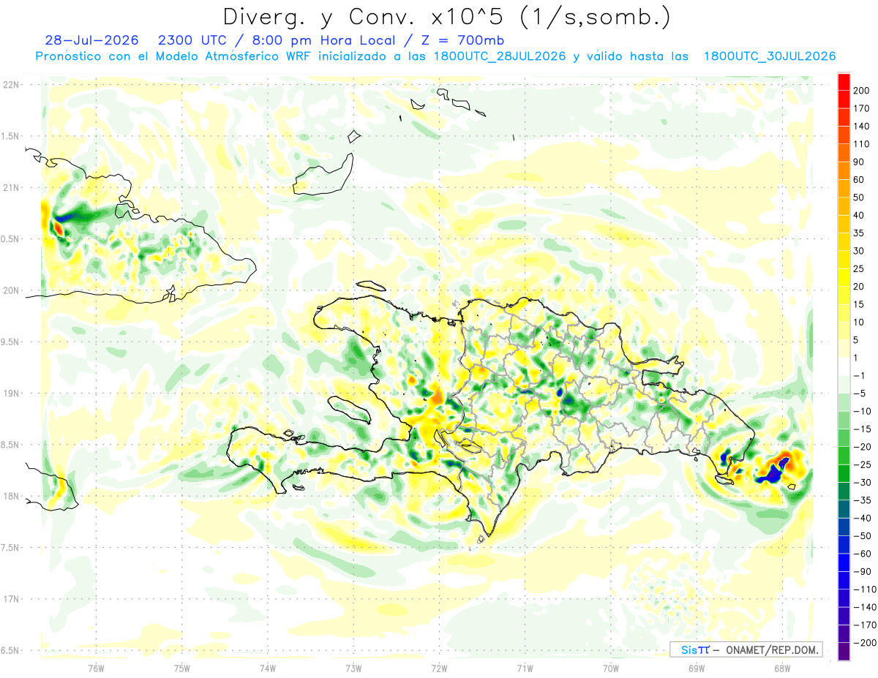Click the positive '40' colorbar value
This screenshot has width=878, height=678.
[x=860, y=216]
